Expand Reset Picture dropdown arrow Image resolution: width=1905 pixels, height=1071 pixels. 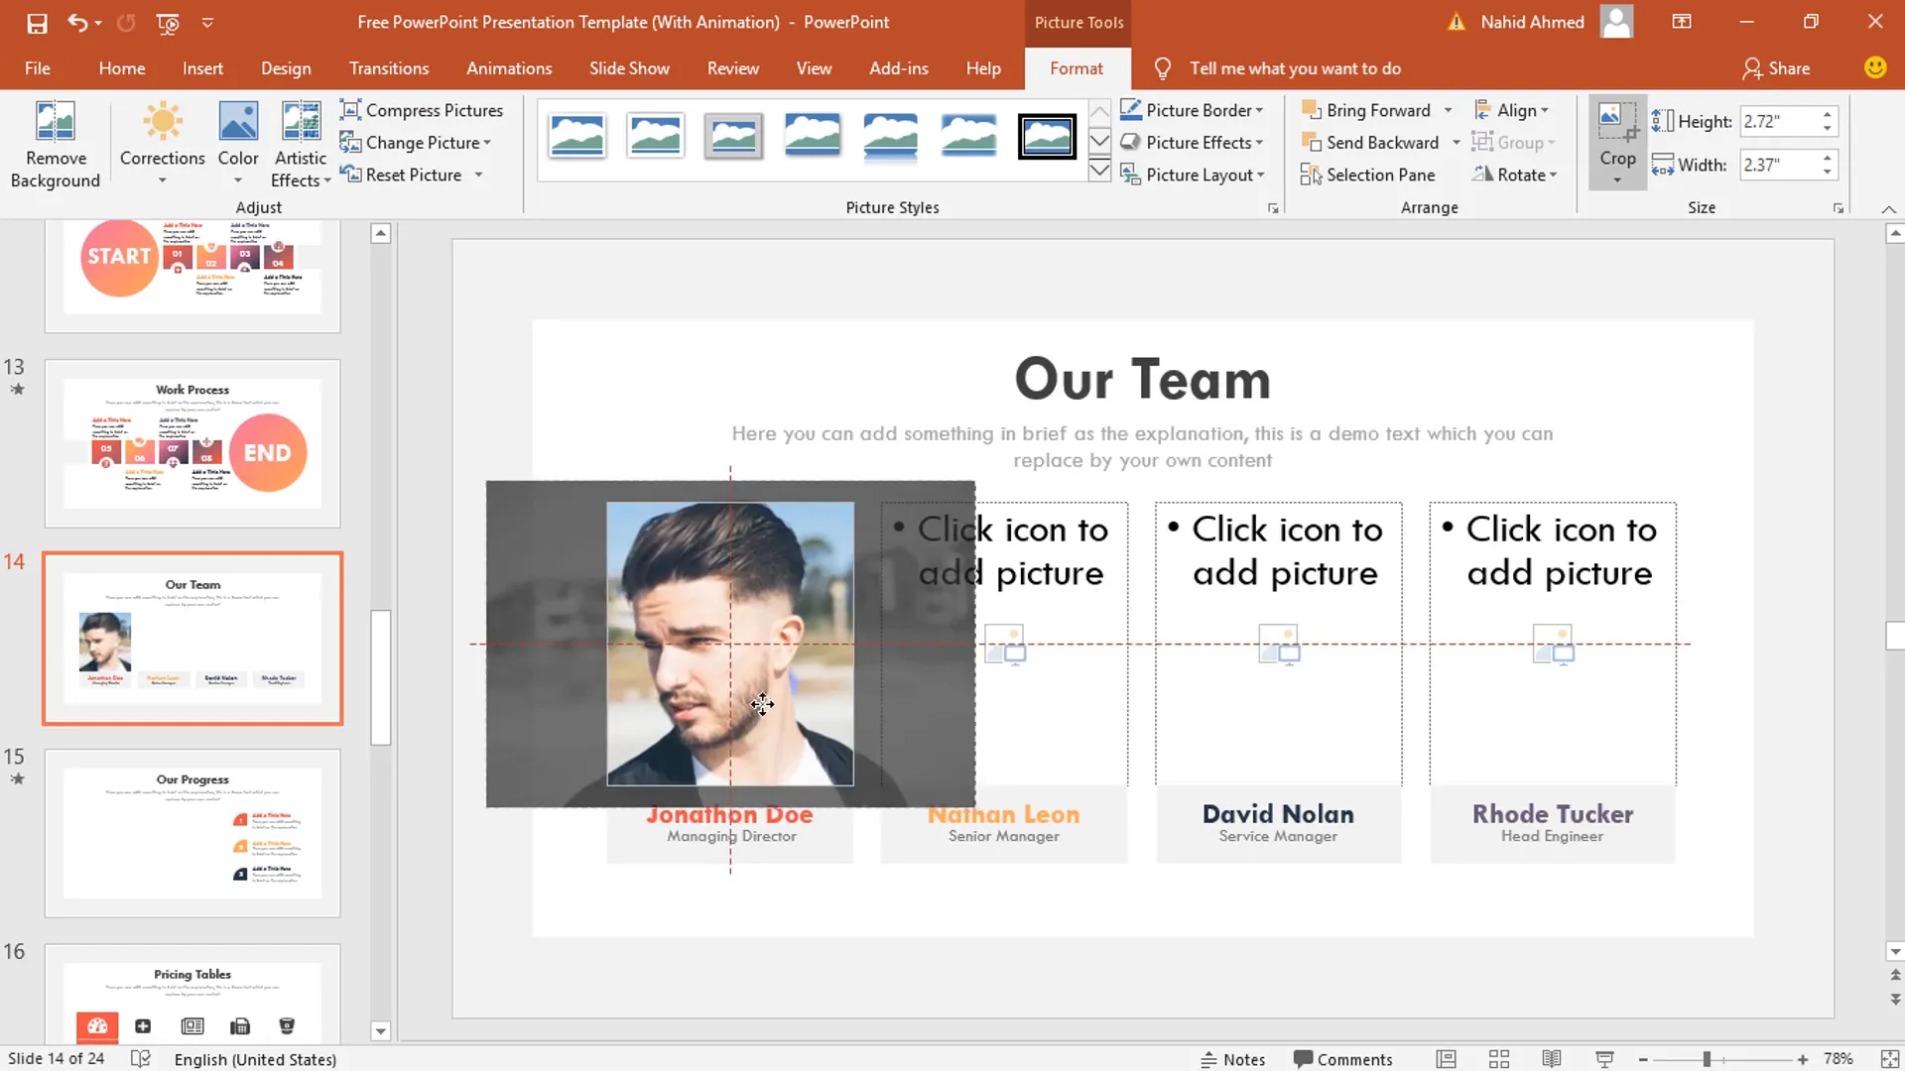click(x=478, y=175)
